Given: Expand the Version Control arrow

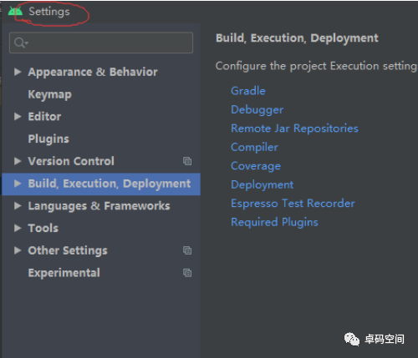Looking at the screenshot, I should 18,161.
